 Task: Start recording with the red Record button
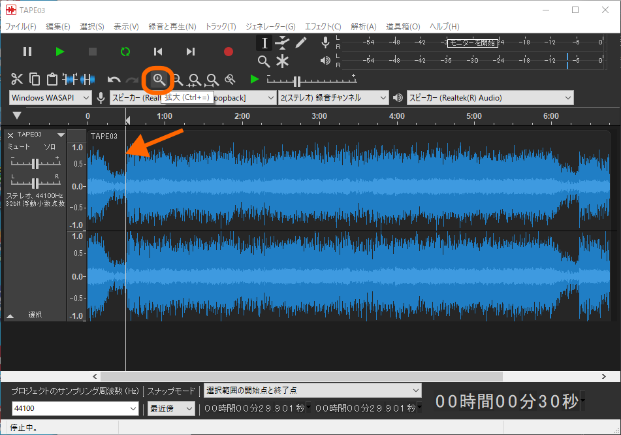click(x=228, y=52)
